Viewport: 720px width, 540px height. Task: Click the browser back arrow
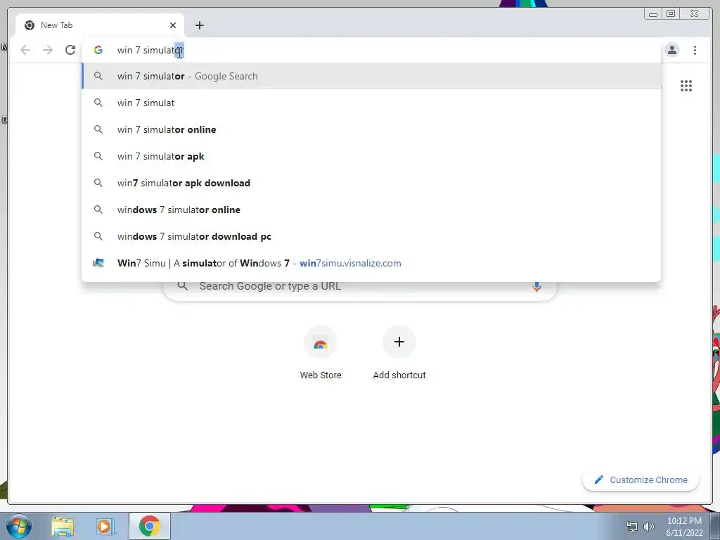(25, 50)
